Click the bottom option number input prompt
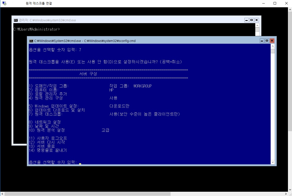292x196 pixels. click(x=53, y=162)
